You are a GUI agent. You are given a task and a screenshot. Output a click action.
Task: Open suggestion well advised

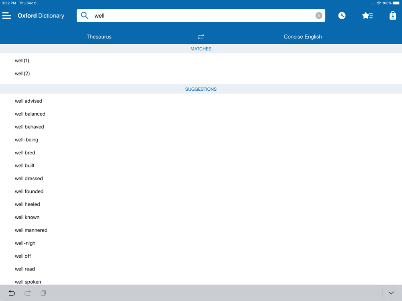[x=201, y=101]
